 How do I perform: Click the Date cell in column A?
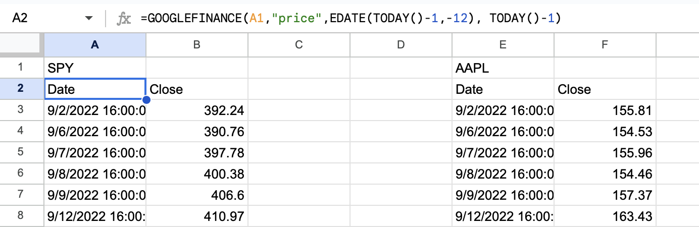click(95, 89)
